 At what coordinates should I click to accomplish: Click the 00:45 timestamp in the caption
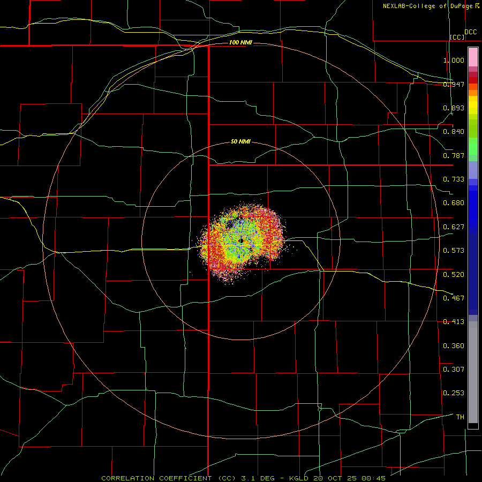(x=373, y=478)
